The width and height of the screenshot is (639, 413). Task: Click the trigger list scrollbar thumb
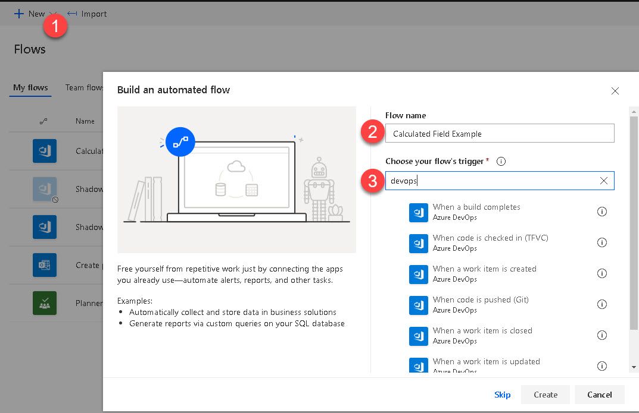tap(634, 223)
